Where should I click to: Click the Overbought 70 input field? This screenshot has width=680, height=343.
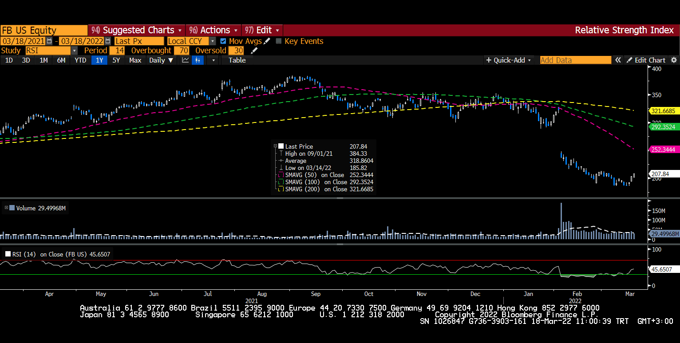point(182,51)
